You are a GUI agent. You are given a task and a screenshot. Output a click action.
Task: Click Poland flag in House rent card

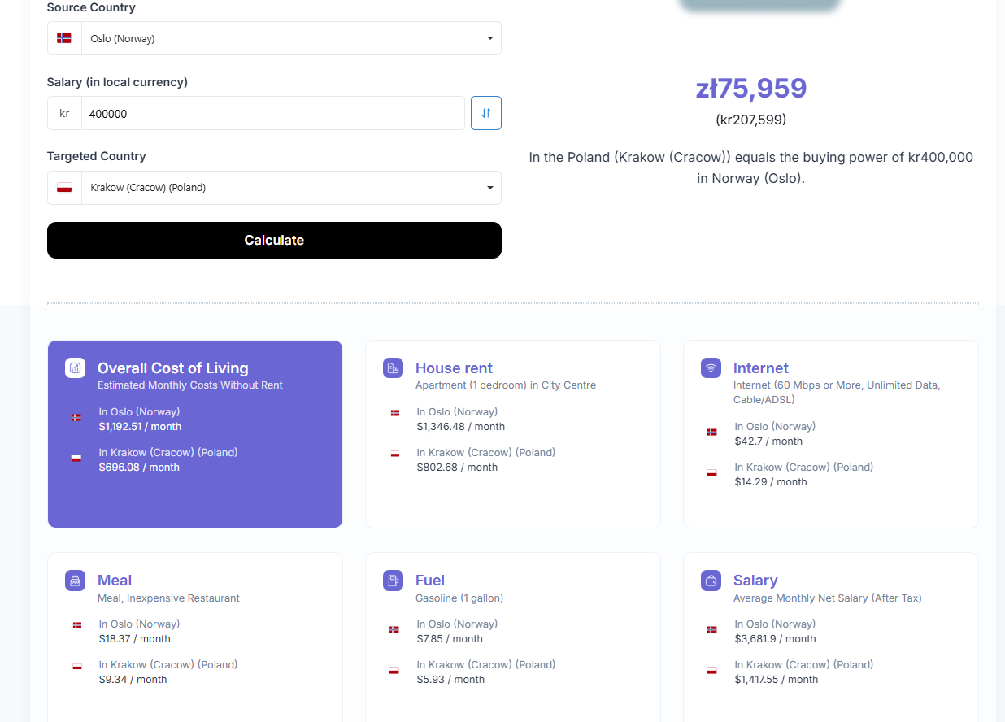[x=395, y=454]
